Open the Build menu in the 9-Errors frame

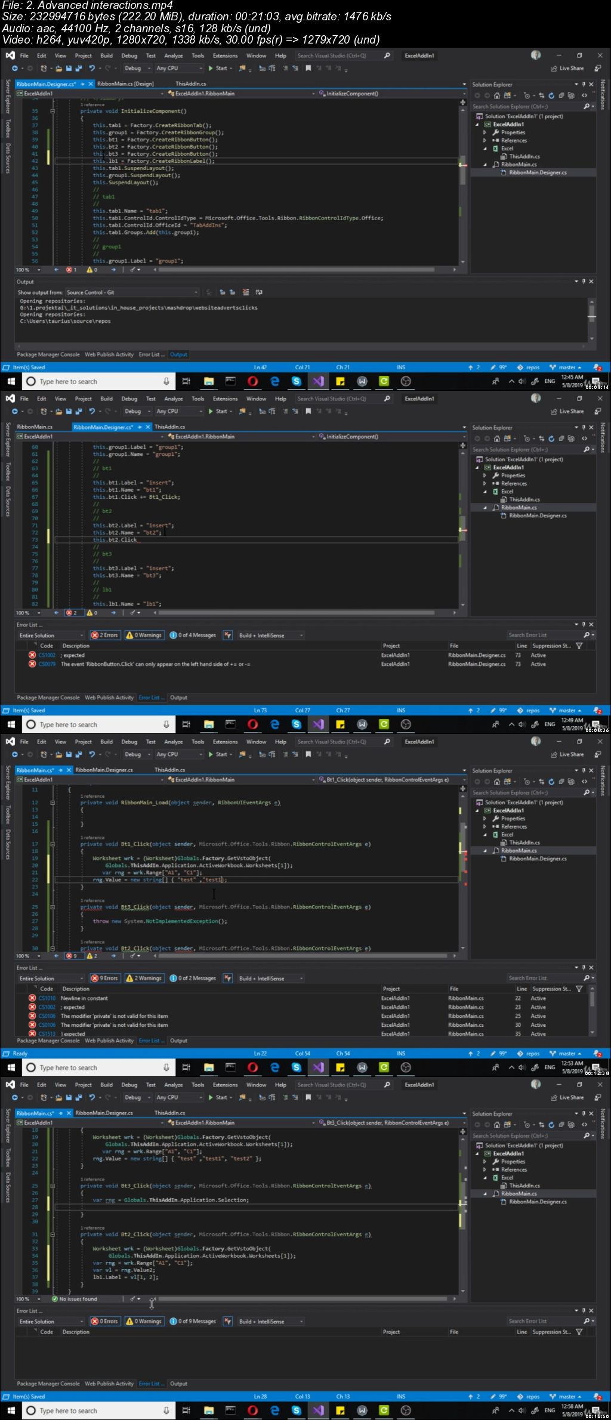106,742
